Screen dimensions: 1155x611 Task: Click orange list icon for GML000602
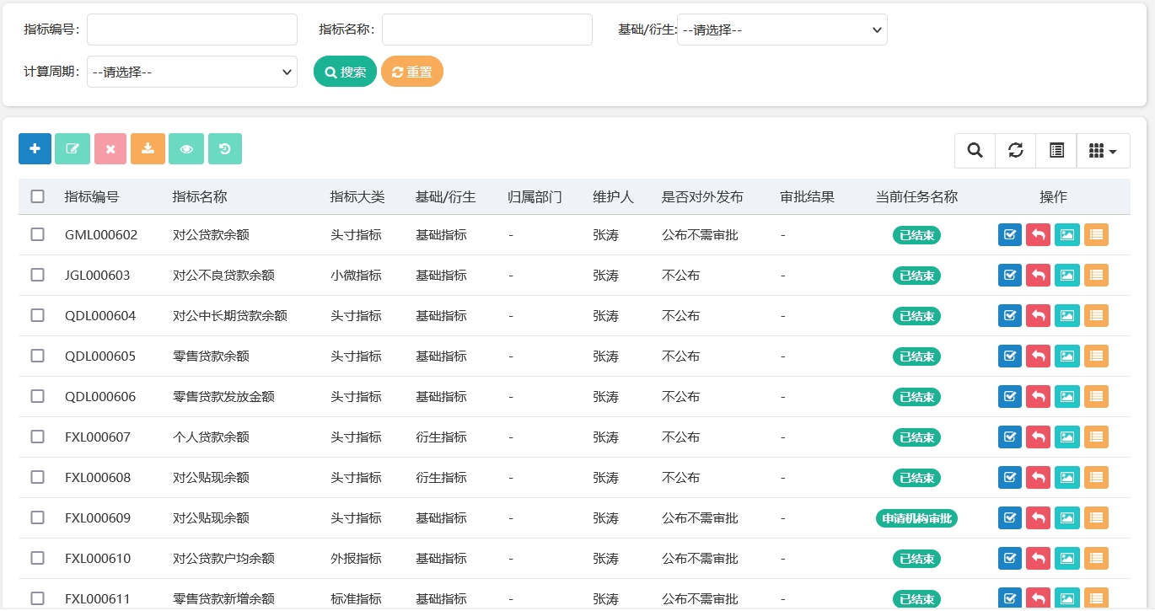tap(1096, 235)
